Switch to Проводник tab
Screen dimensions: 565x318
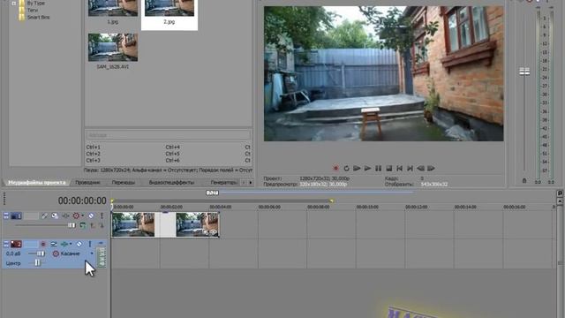[x=87, y=183]
